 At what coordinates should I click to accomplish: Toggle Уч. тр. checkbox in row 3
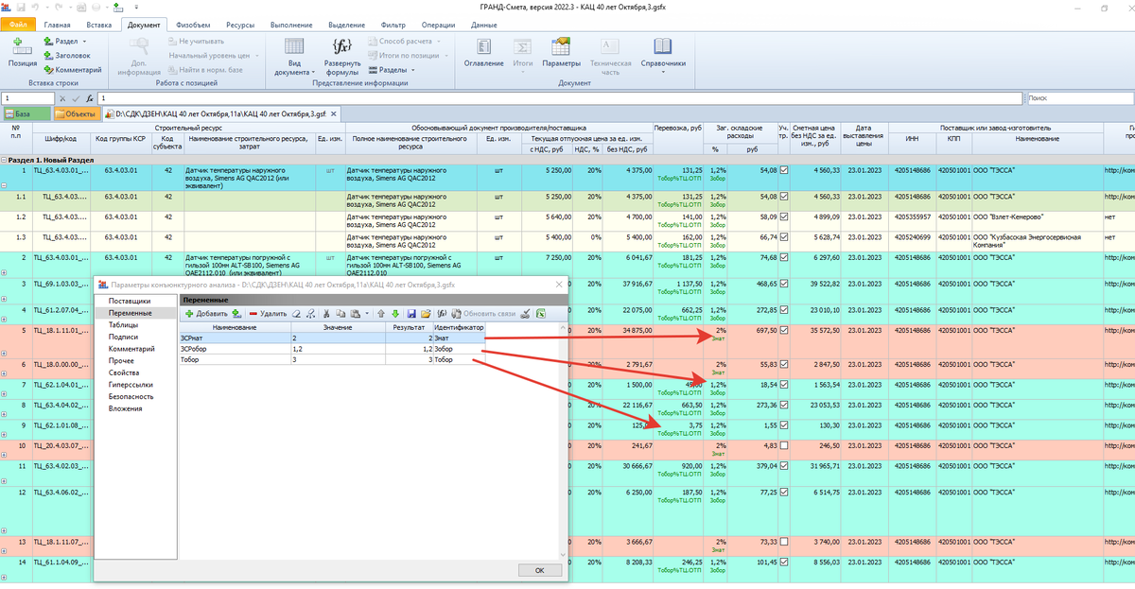tap(783, 283)
